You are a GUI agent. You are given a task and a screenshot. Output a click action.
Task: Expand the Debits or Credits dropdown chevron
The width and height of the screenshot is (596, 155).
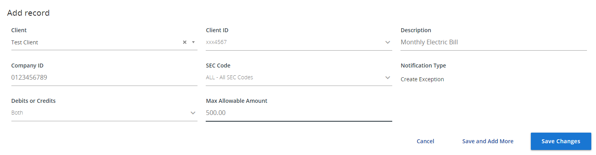(193, 113)
